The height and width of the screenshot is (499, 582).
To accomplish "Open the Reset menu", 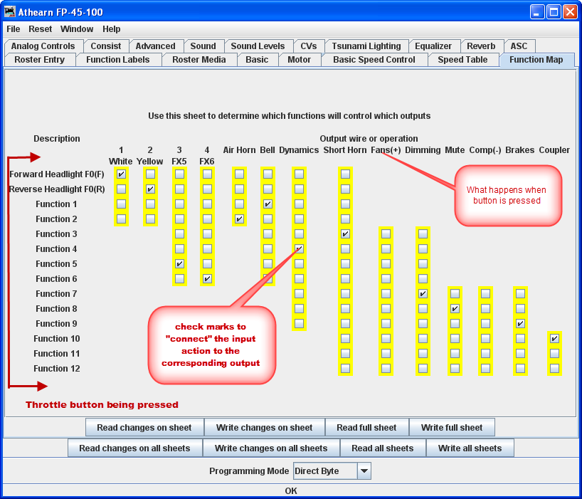I will click(x=41, y=29).
